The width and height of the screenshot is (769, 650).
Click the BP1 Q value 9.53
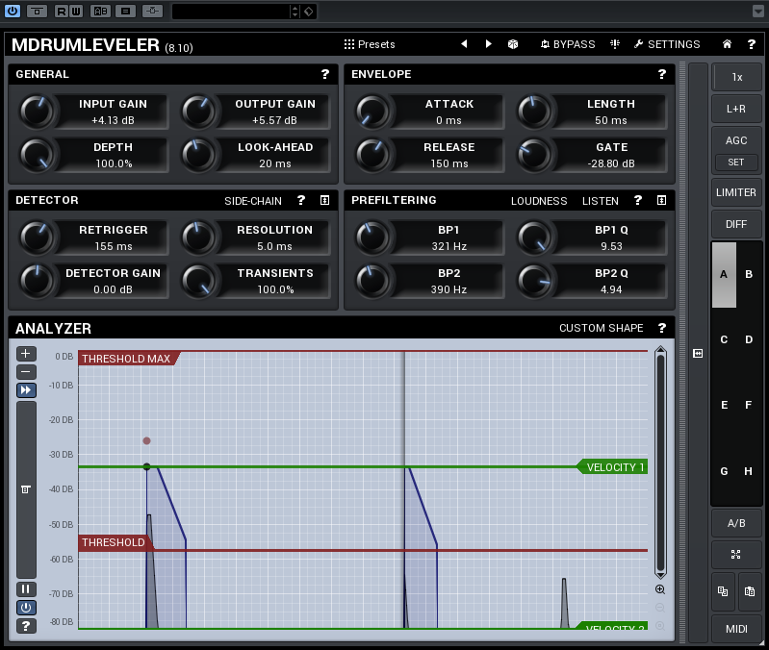[611, 246]
